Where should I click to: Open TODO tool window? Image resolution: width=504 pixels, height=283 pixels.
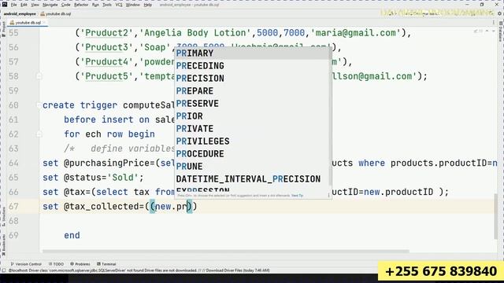[57, 264]
